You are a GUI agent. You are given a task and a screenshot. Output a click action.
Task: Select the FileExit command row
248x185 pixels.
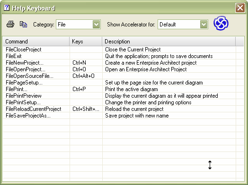pos(123,56)
